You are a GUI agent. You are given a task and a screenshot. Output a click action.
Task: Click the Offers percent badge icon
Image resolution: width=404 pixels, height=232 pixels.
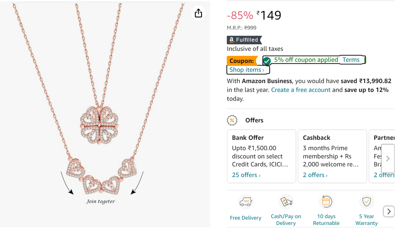click(232, 120)
